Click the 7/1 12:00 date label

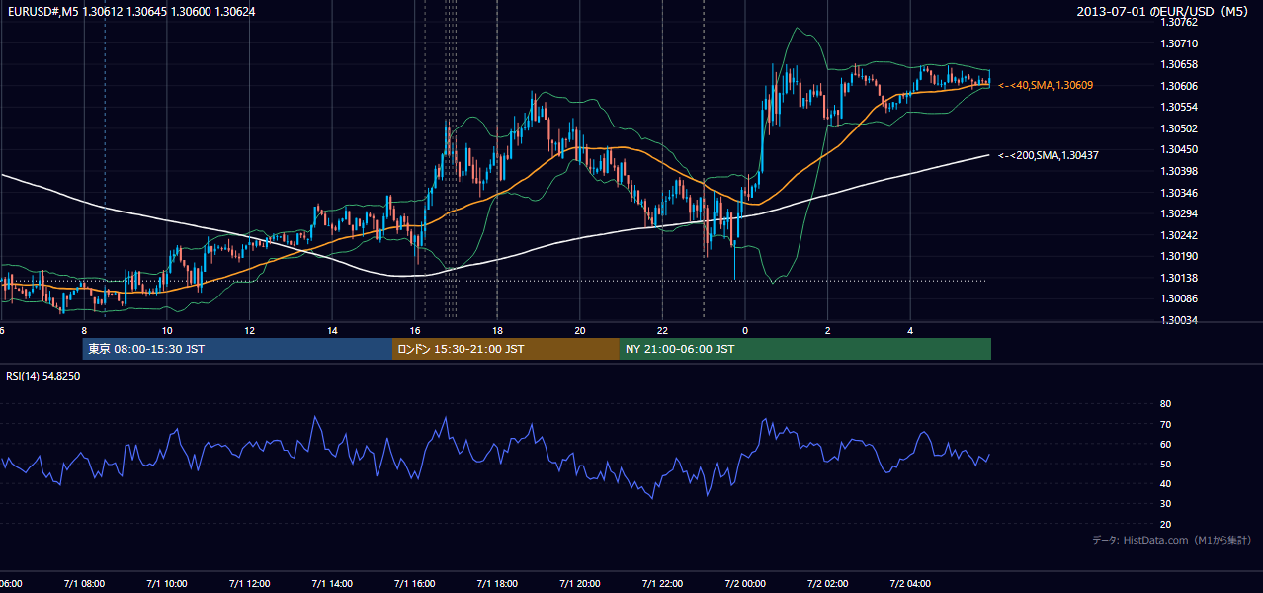(x=250, y=584)
